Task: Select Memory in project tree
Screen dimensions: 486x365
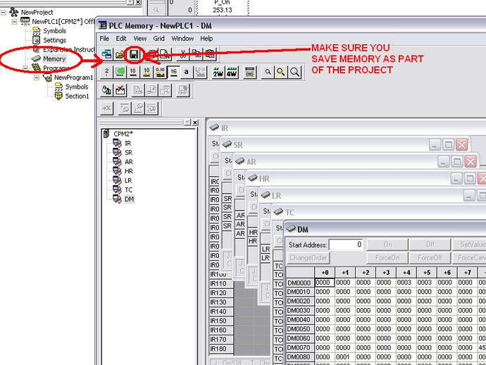Action: point(54,59)
